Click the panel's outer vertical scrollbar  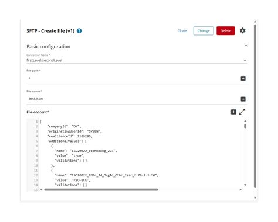(255, 106)
